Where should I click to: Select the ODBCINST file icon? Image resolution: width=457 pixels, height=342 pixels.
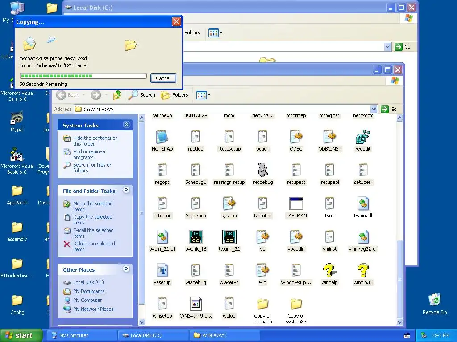330,137
